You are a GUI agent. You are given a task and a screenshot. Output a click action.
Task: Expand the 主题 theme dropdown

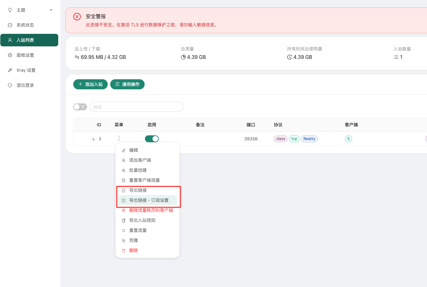[51, 10]
